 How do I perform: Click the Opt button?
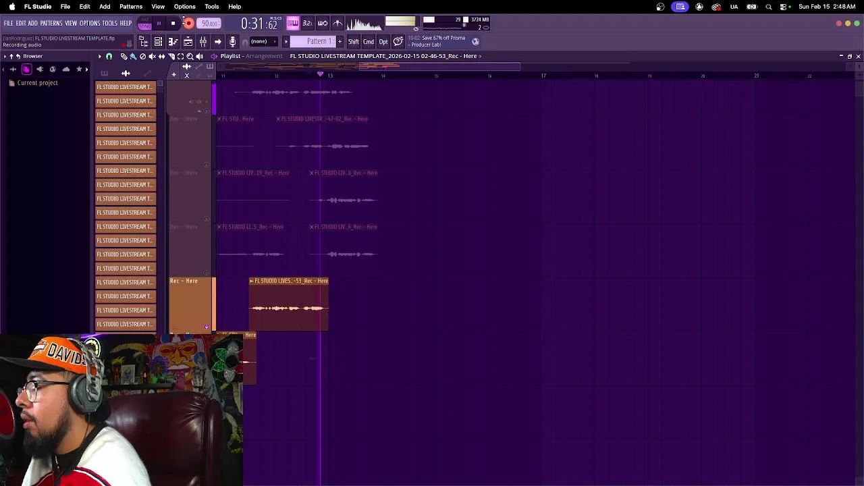[x=383, y=42]
